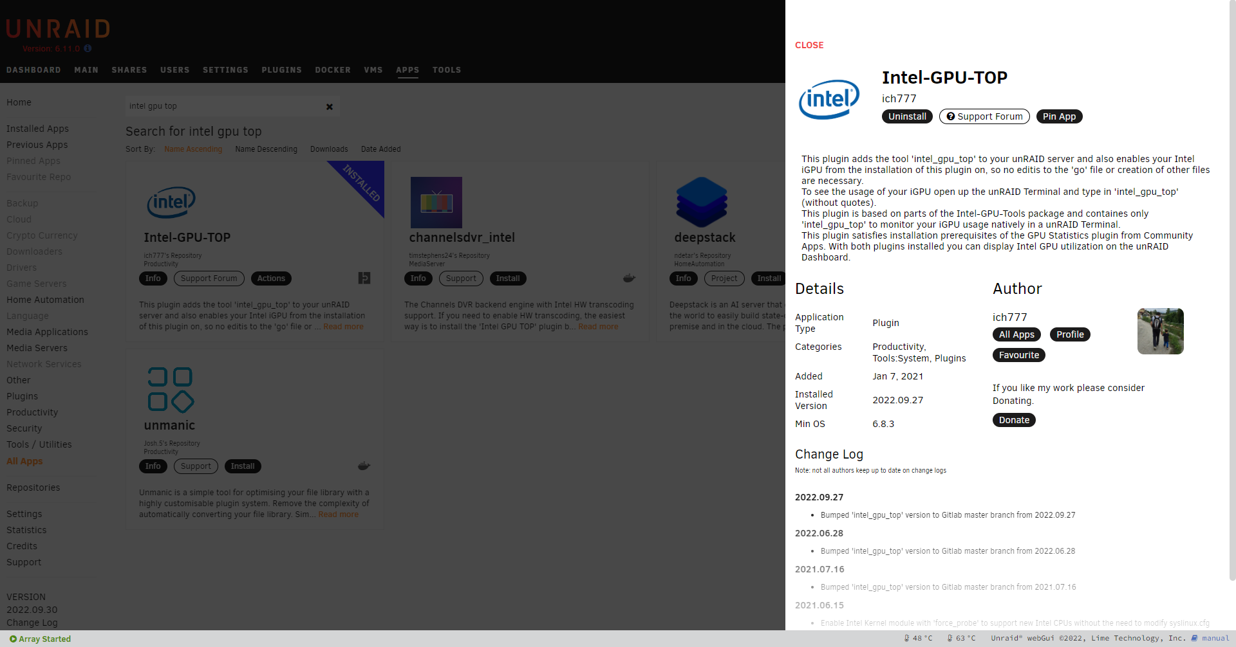Screen dimensions: 1236x647
Task: Click docker icon on unmanic card
Action: [364, 466]
